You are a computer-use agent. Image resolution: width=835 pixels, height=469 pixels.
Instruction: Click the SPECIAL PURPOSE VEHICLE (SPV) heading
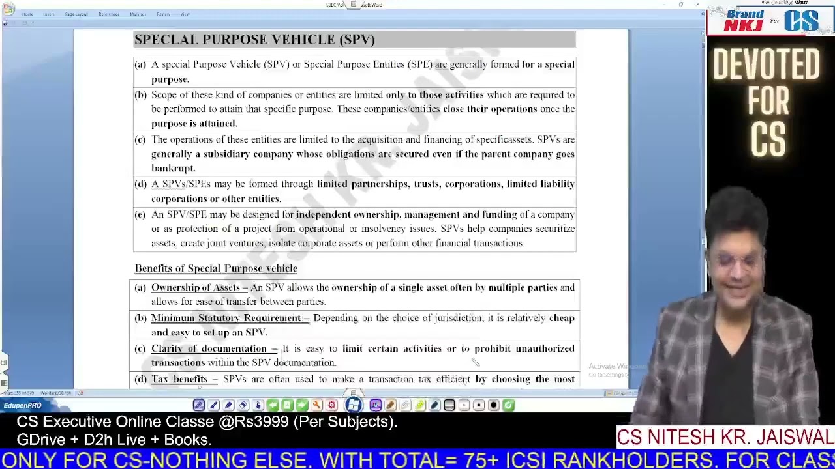[x=254, y=40]
